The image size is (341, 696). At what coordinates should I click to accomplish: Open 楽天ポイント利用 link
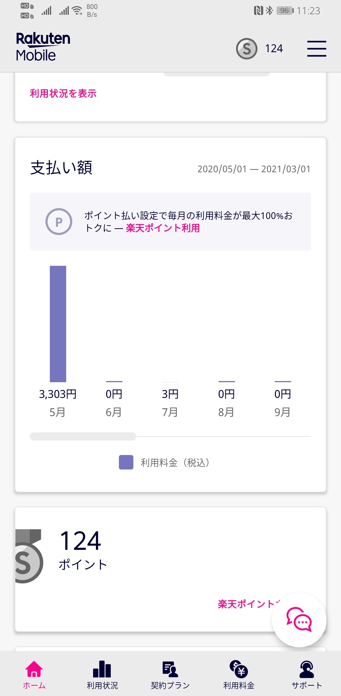[x=163, y=228]
